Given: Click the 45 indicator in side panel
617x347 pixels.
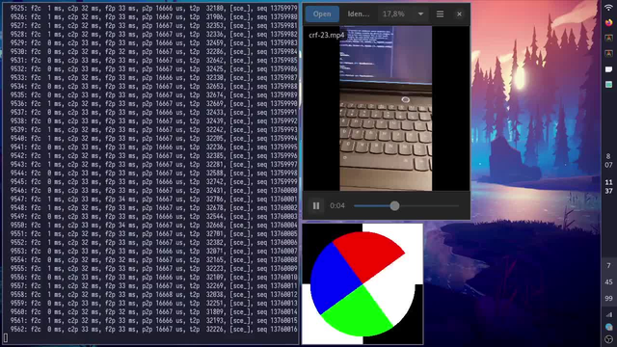Looking at the screenshot, I should (x=608, y=281).
